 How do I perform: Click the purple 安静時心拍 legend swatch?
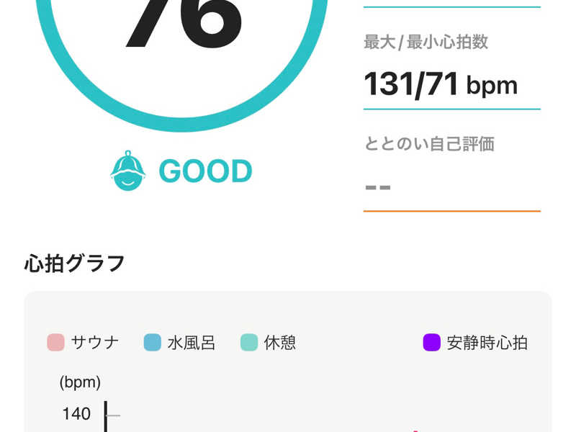pos(431,342)
